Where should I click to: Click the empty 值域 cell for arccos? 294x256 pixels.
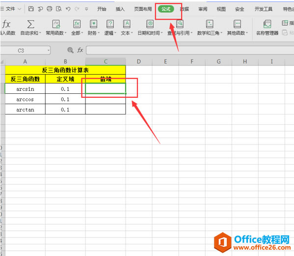(x=106, y=99)
